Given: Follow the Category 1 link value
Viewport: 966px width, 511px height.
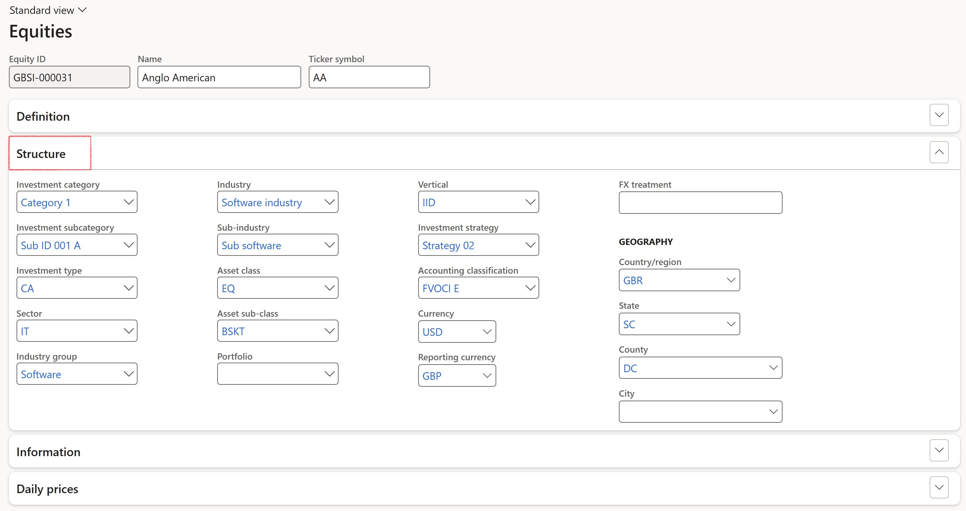Looking at the screenshot, I should click(x=45, y=203).
